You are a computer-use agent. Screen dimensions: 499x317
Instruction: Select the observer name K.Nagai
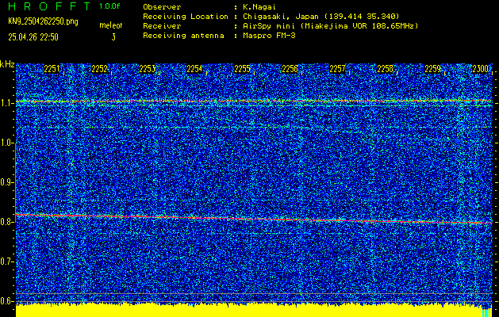261,7
